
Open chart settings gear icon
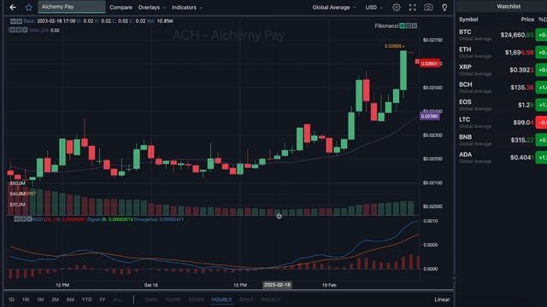click(397, 8)
